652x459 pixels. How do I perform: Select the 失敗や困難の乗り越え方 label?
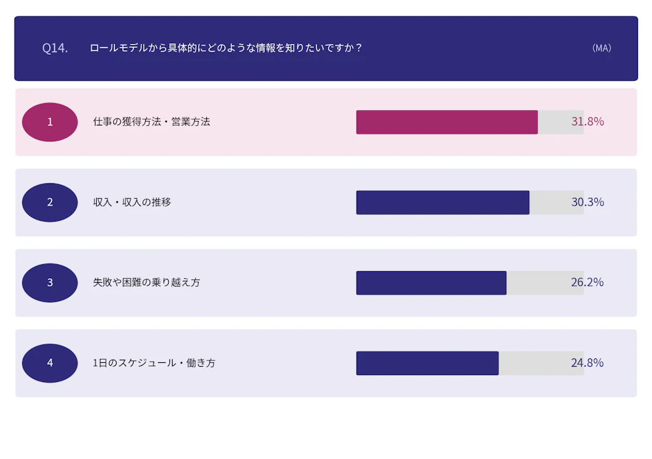coord(146,282)
